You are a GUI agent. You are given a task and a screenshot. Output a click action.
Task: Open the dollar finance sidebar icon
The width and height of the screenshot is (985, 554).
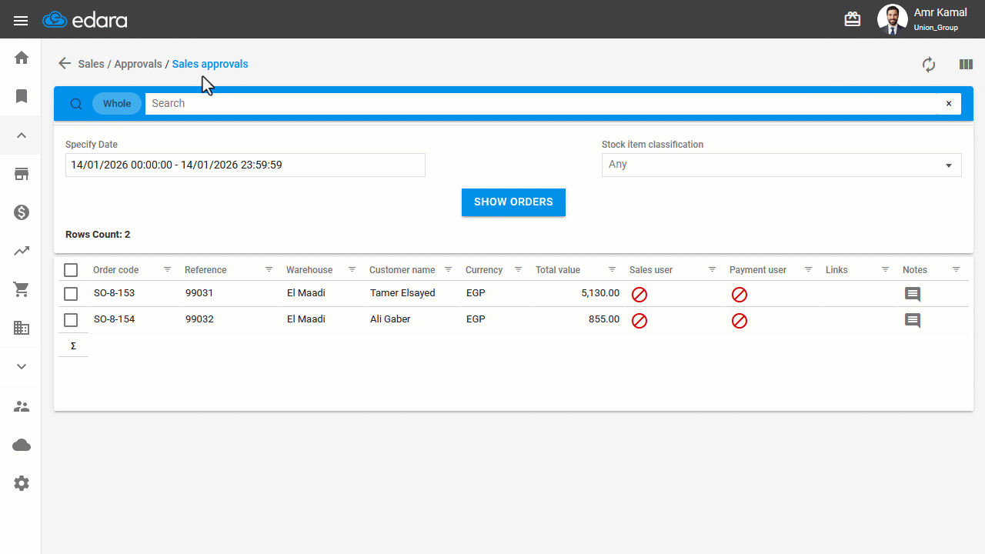click(x=22, y=212)
